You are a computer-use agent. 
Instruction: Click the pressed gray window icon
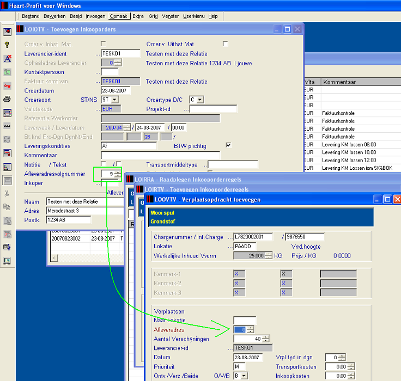[8, 180]
